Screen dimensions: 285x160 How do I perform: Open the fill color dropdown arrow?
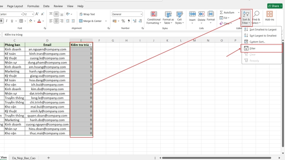[34, 21]
